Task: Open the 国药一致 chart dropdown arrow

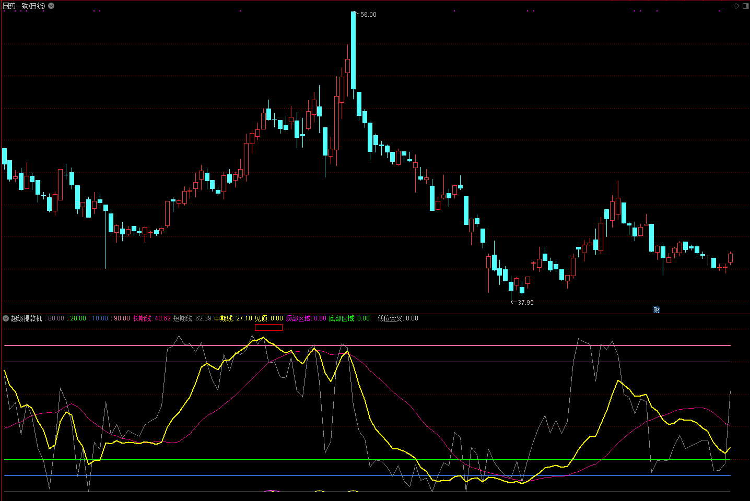Action: (51, 6)
